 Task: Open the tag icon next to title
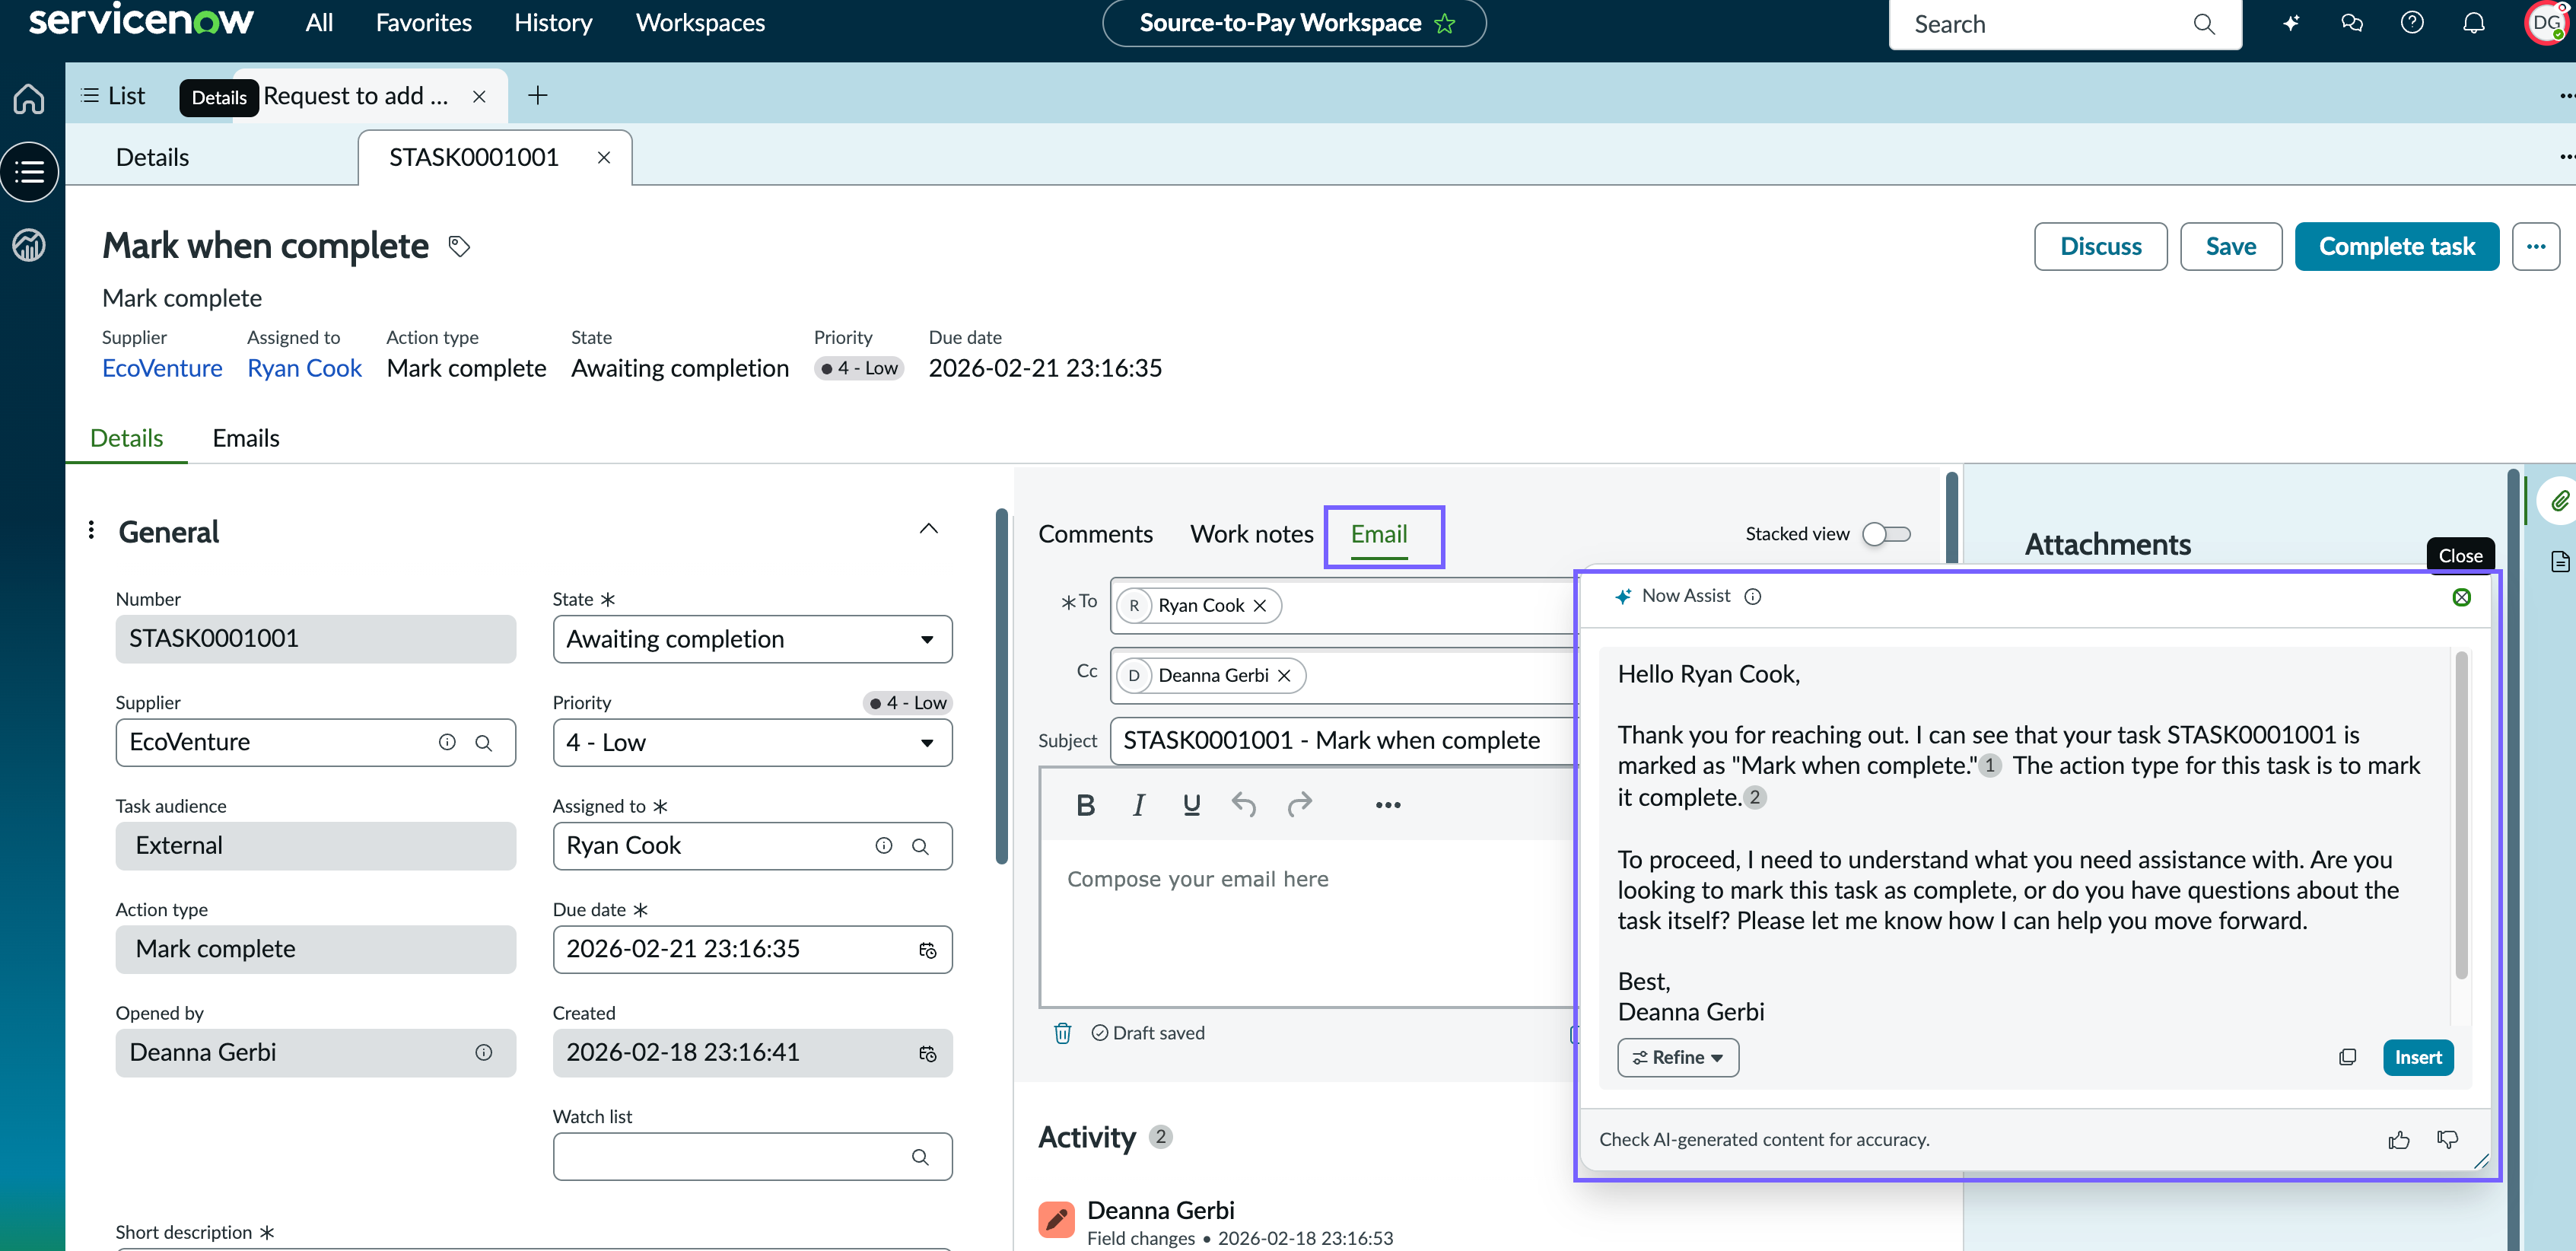pos(459,246)
